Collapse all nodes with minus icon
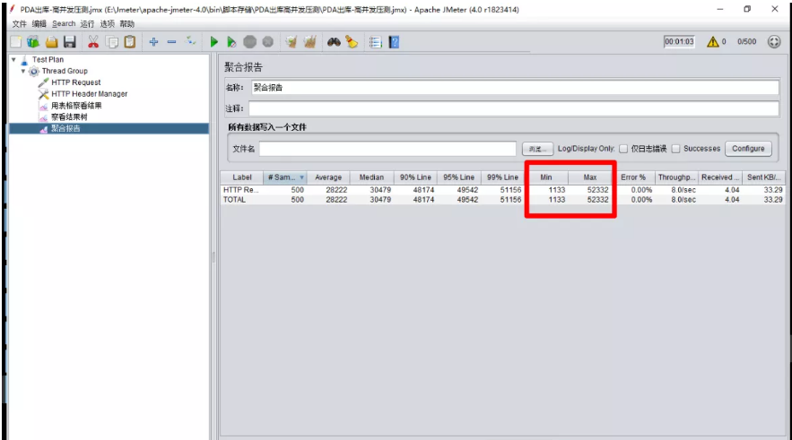Viewport: 792px width, 440px height. tap(171, 42)
